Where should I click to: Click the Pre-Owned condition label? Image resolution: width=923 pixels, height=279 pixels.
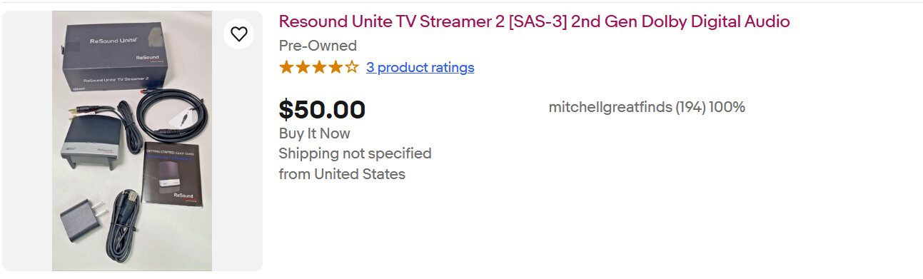(318, 46)
